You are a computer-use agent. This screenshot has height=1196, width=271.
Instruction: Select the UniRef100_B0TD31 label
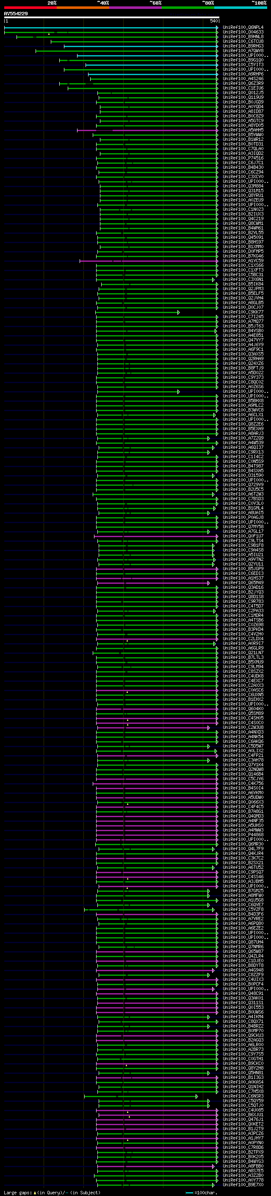243,144
